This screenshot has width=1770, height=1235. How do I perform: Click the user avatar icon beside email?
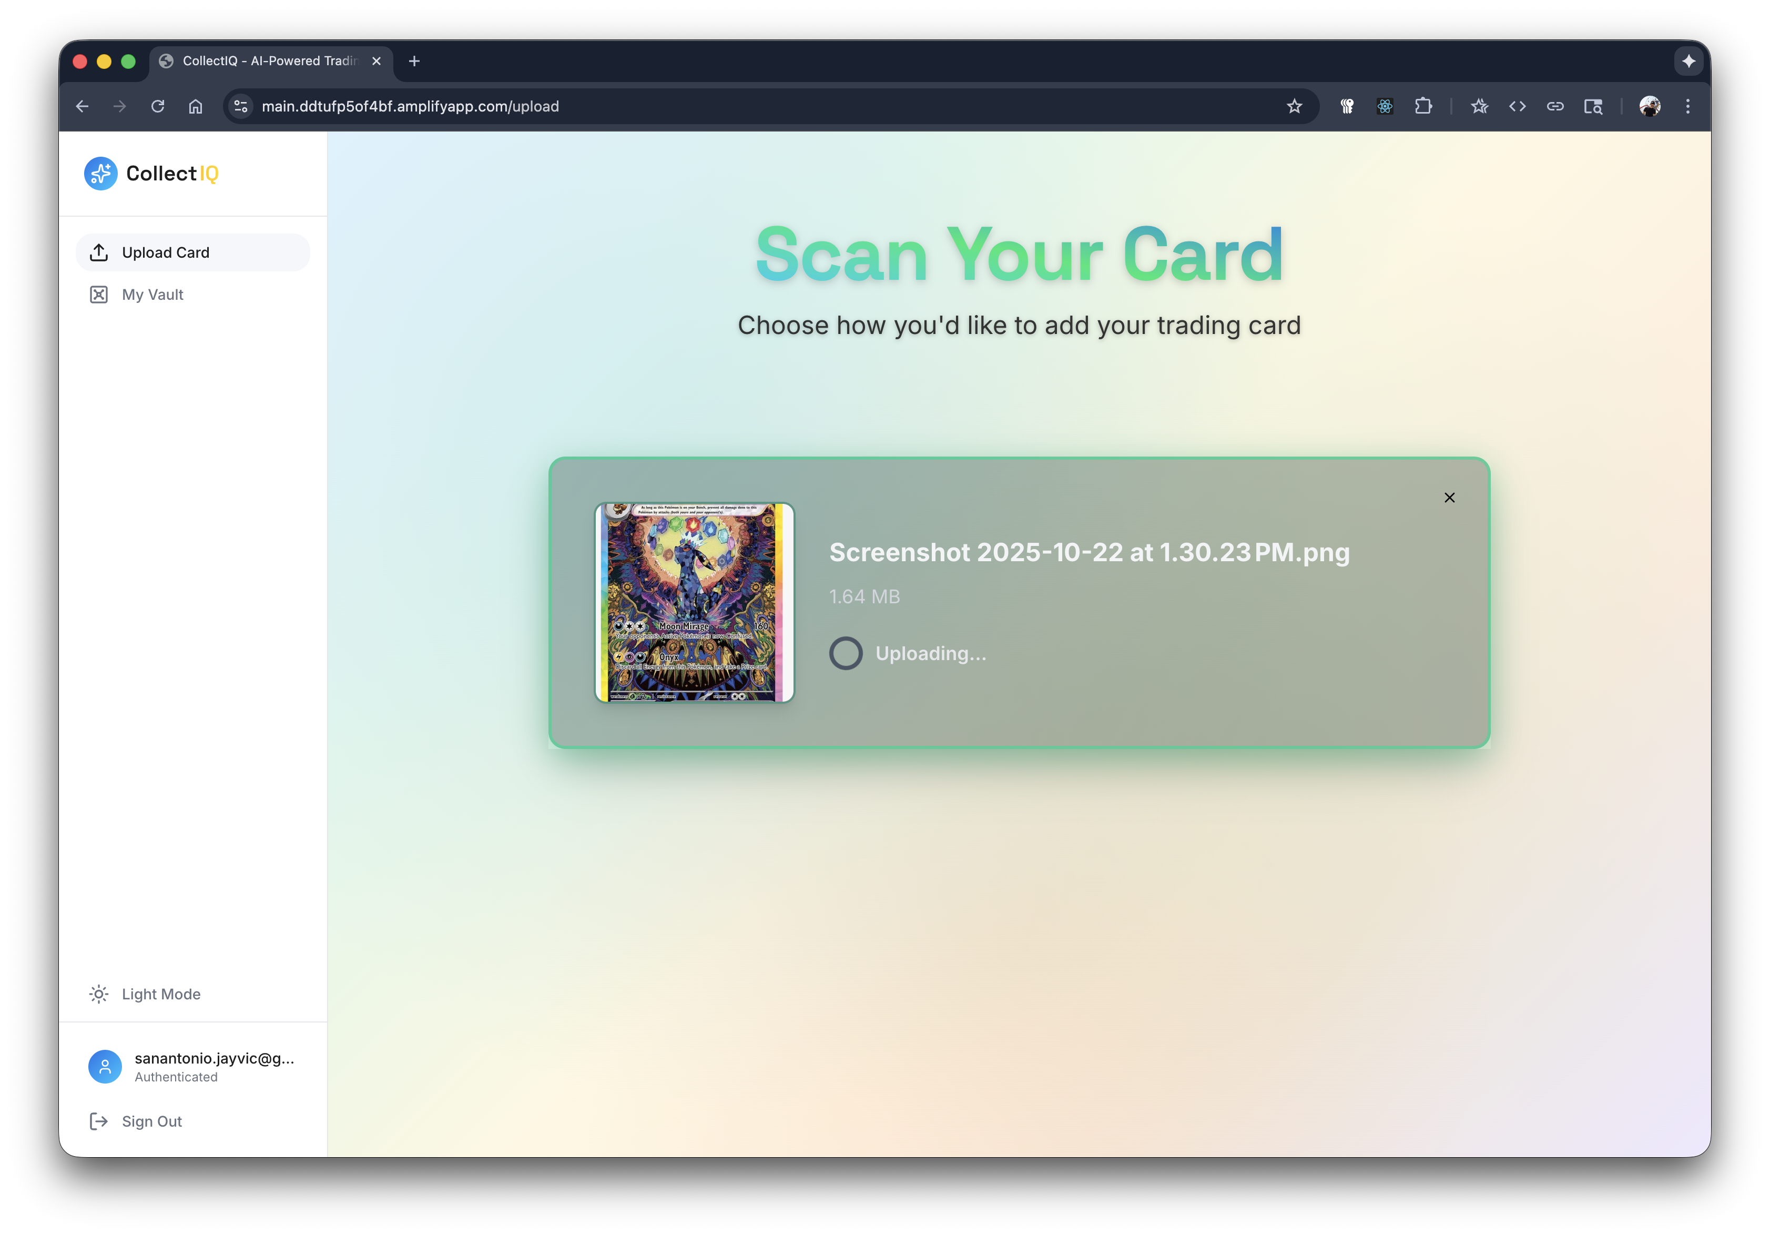(105, 1066)
